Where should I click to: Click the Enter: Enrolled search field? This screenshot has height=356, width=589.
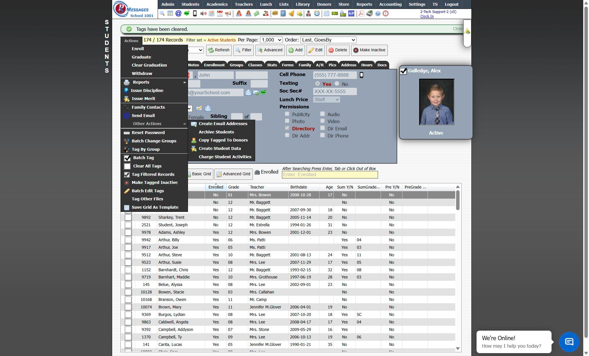click(x=330, y=174)
